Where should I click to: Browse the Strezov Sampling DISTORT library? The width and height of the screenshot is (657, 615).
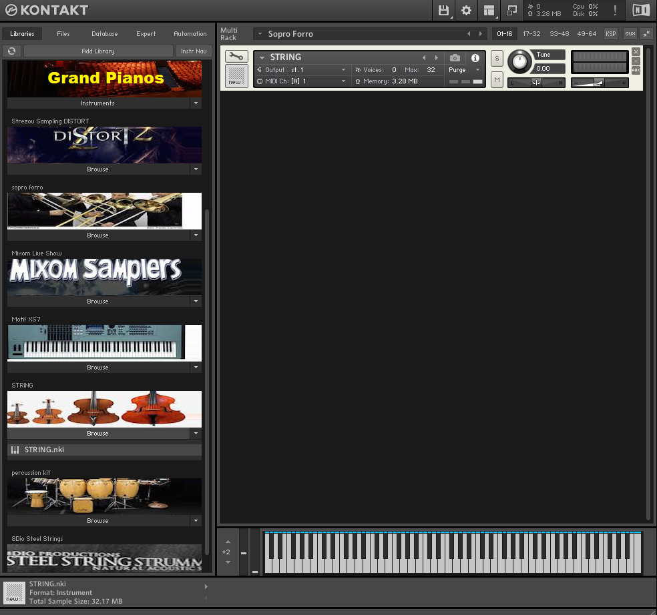[x=98, y=169]
